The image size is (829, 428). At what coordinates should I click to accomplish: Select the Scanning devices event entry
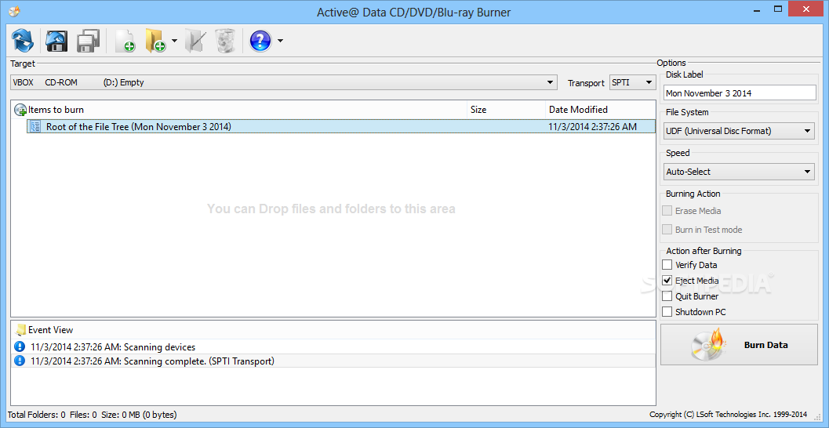333,347
